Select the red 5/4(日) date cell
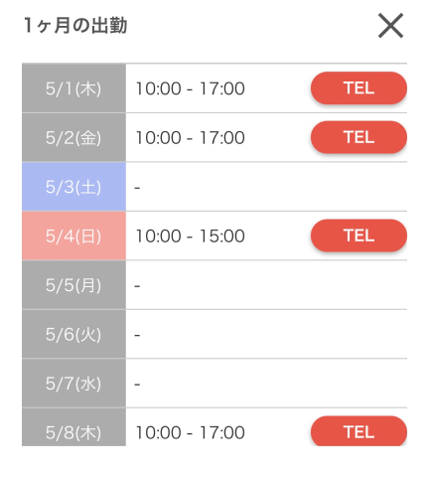 [73, 236]
